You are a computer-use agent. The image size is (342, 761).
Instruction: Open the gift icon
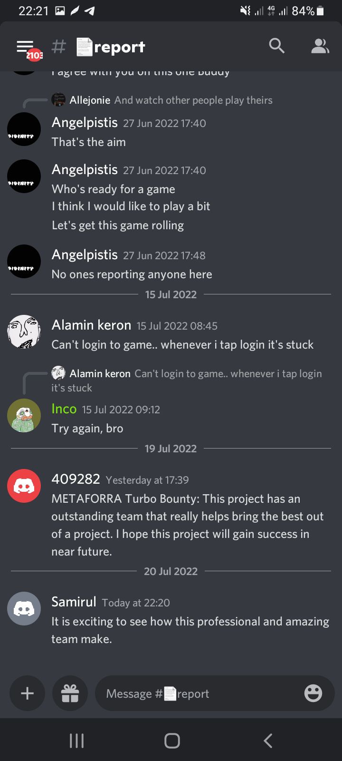(70, 693)
